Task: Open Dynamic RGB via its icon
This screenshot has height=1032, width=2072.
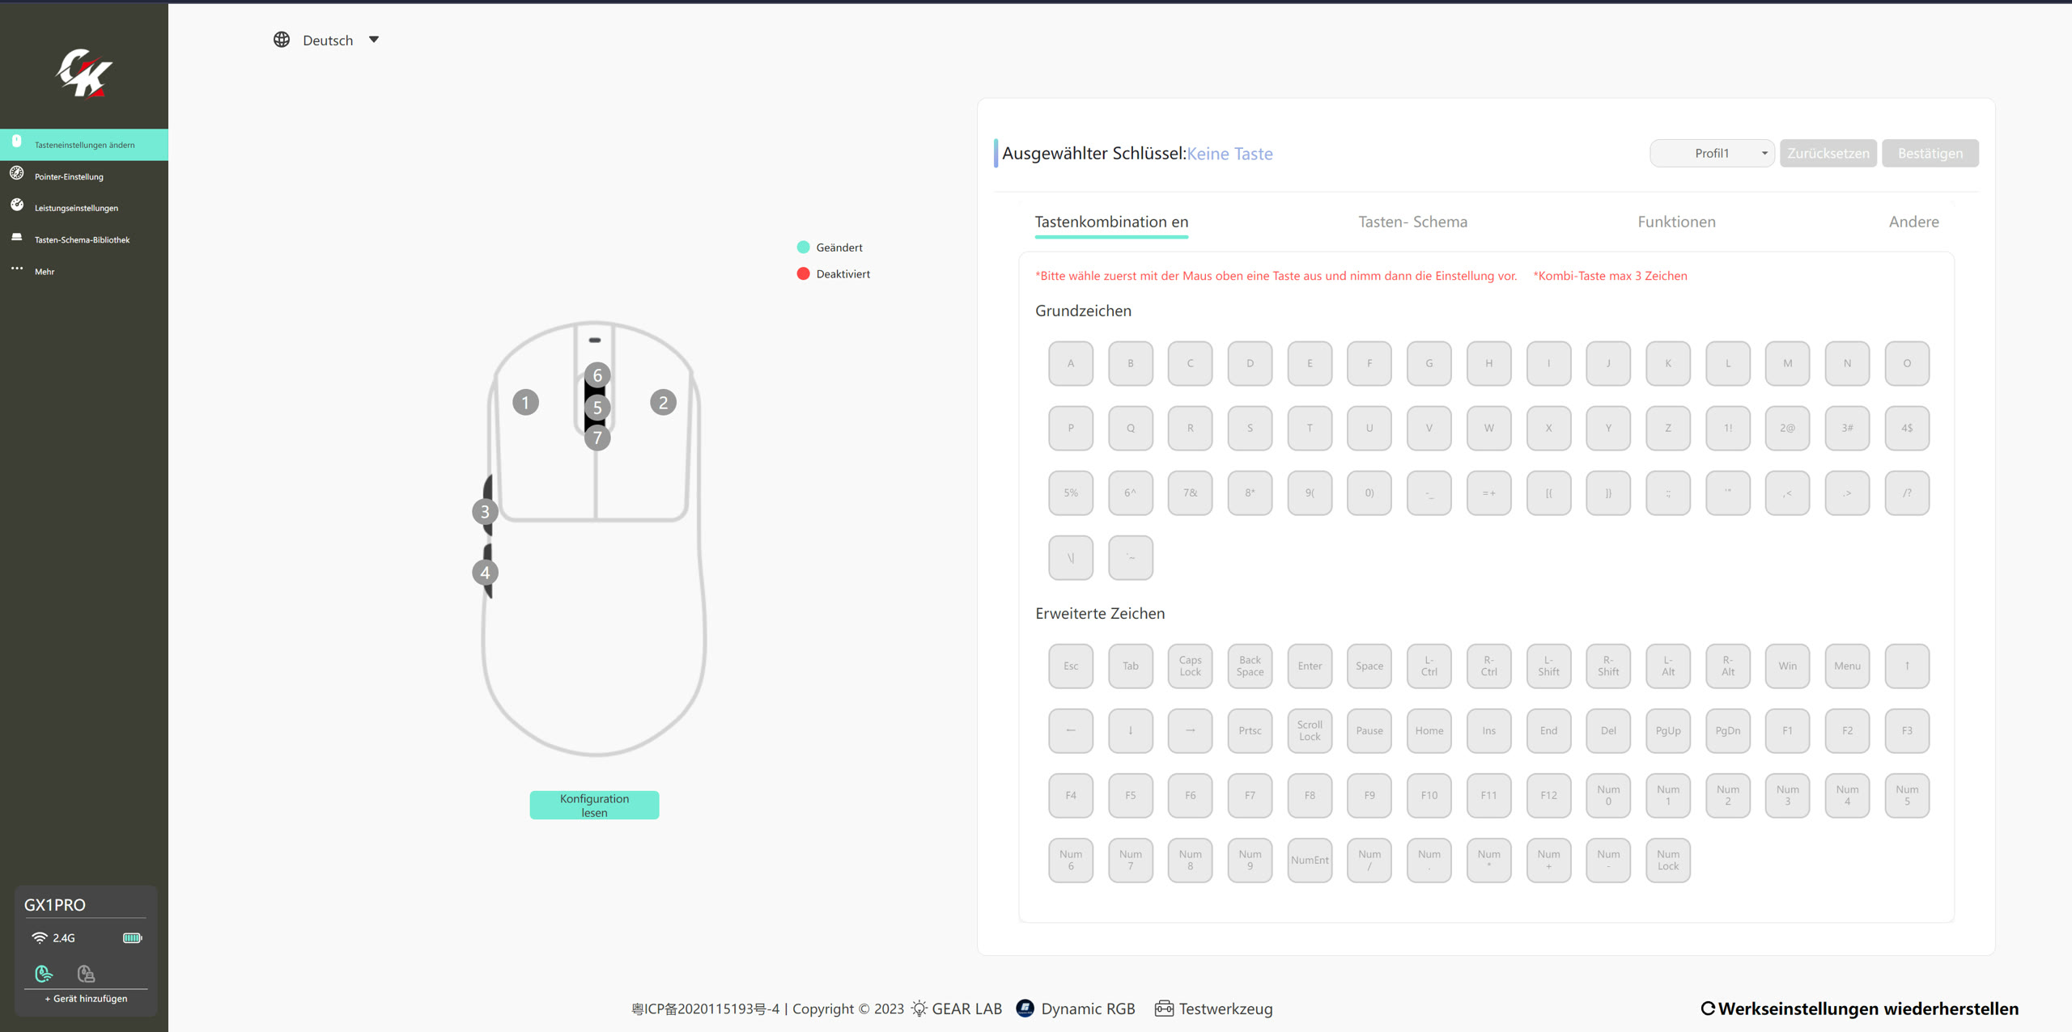Action: coord(1025,1009)
